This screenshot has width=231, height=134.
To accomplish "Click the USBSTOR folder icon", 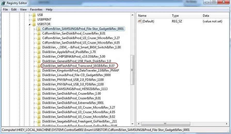I will pyautogui.click(x=34, y=24).
